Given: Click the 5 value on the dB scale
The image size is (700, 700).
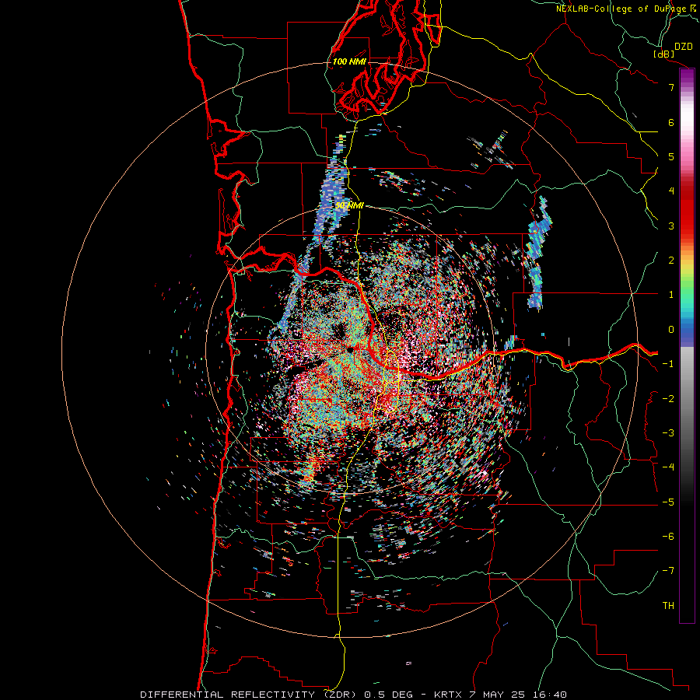Looking at the screenshot, I should [671, 156].
